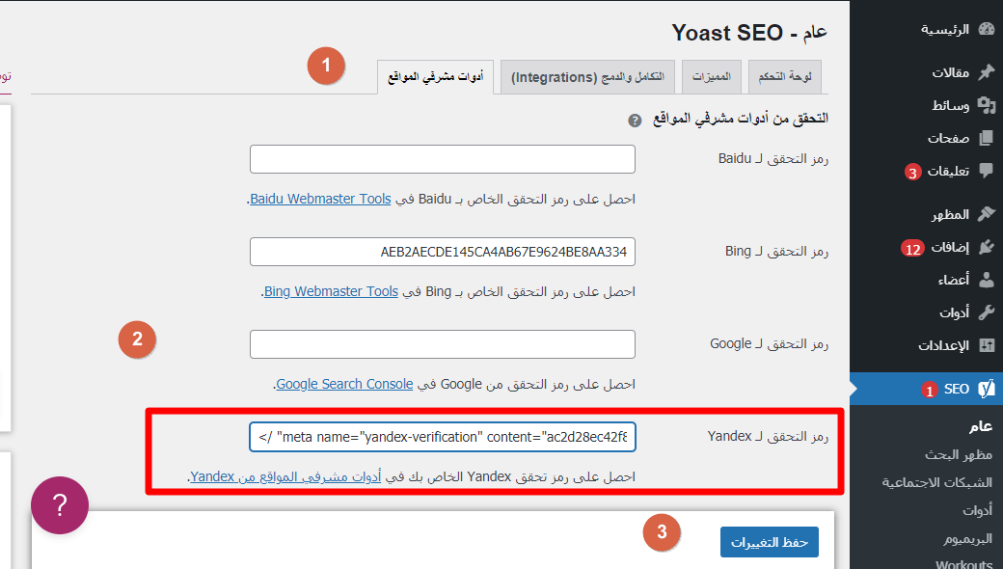
Task: Focus the Baidu verification code field
Action: (x=443, y=159)
